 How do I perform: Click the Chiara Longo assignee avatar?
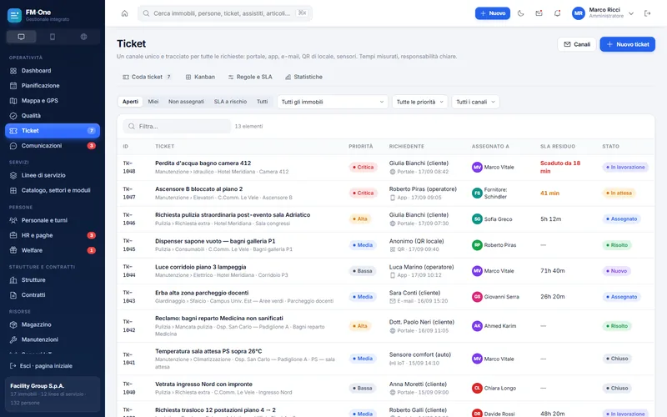click(477, 388)
